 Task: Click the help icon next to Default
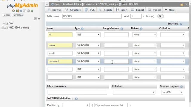(141, 29)
